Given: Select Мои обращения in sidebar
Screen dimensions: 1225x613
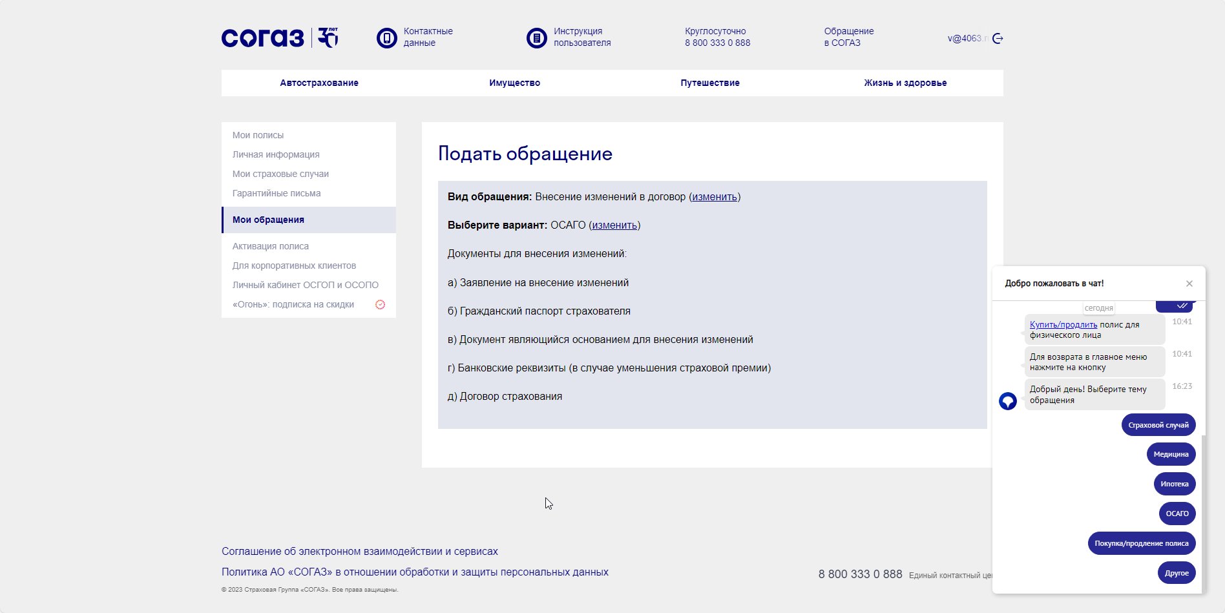Looking at the screenshot, I should pos(309,220).
